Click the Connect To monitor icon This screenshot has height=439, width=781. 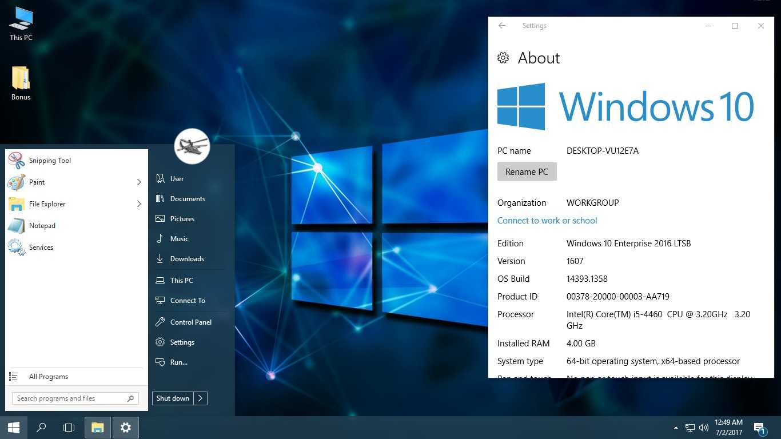160,301
